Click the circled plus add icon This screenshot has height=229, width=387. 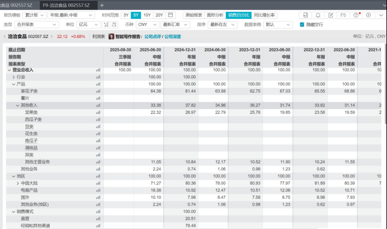(x=369, y=15)
